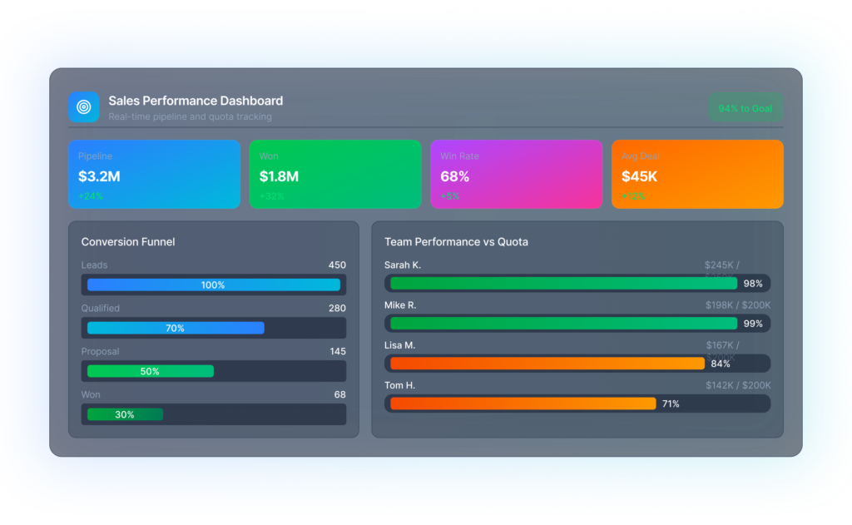Click Sarah K. 98% quota bar
This screenshot has height=525, width=852.
coord(563,284)
